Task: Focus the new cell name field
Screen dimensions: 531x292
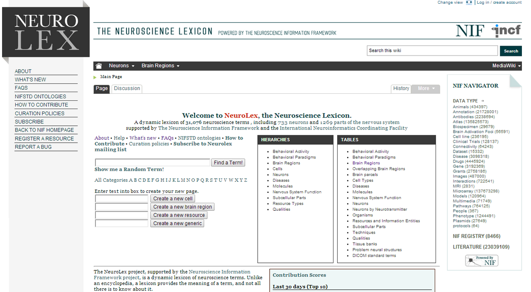Action: tap(122, 199)
